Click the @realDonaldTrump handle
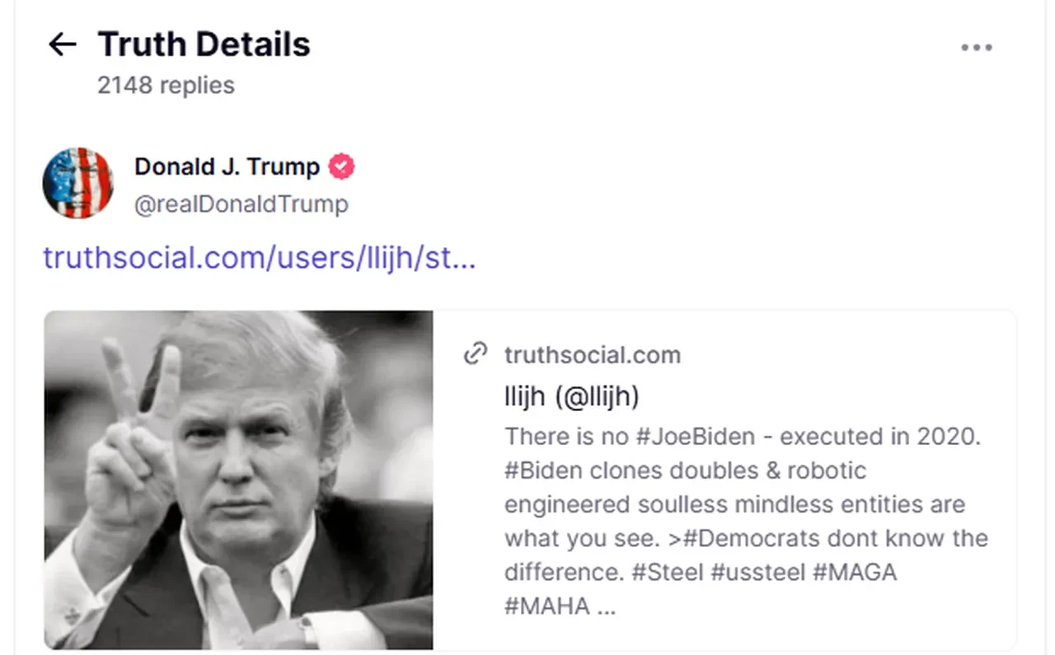 (241, 204)
